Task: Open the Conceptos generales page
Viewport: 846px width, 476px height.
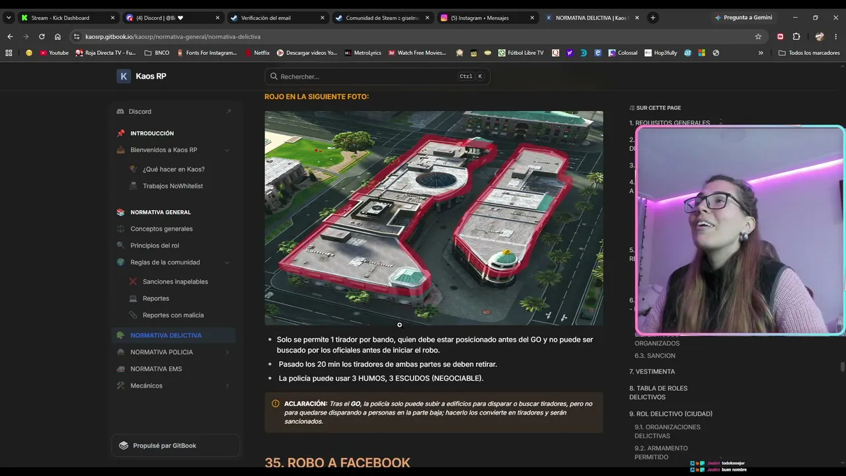Action: click(161, 229)
